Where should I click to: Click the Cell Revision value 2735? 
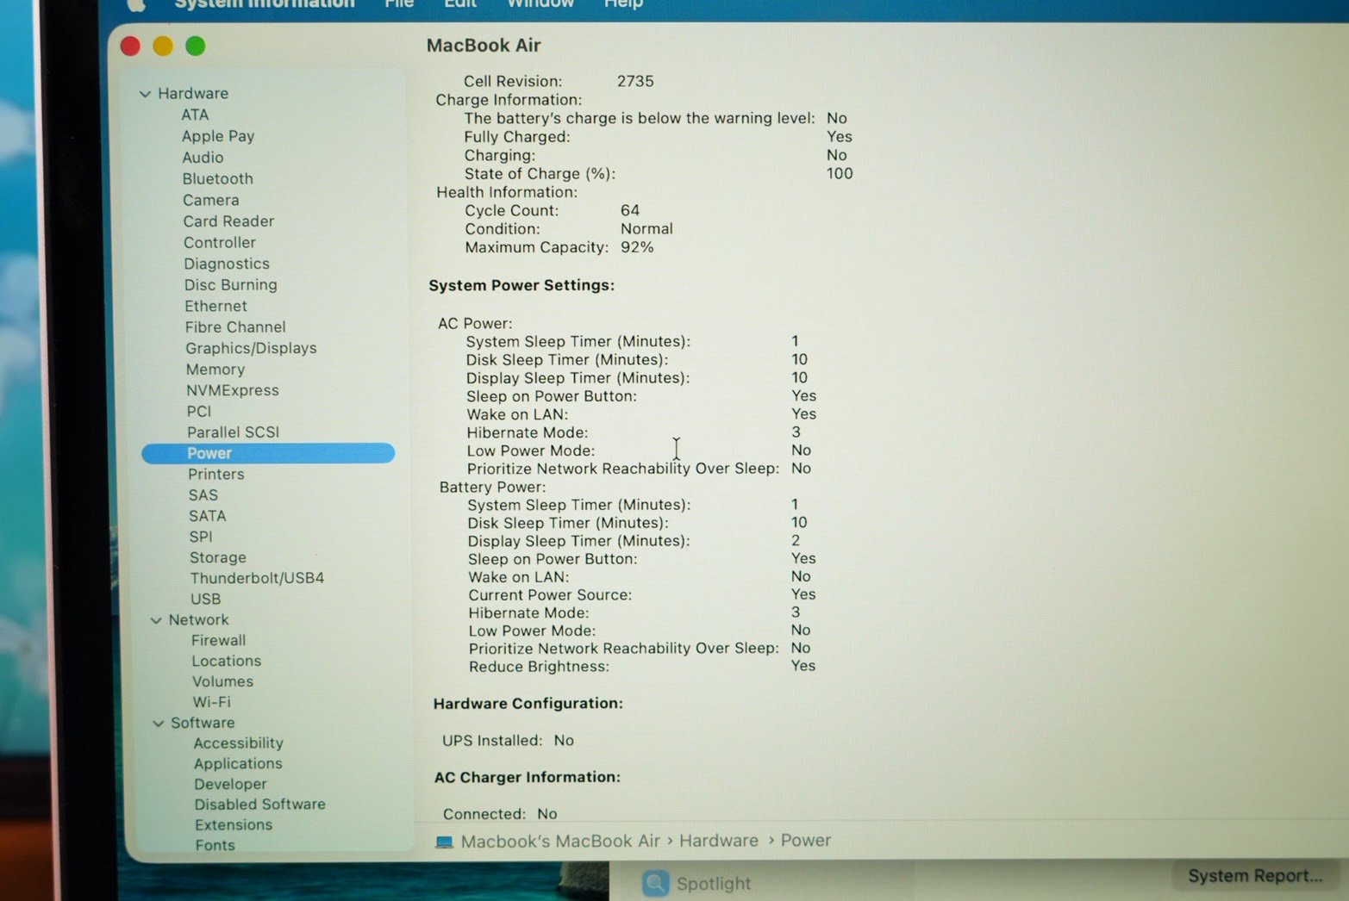coord(635,82)
